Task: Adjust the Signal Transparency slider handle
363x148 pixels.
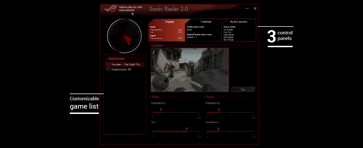Action: (x=219, y=110)
